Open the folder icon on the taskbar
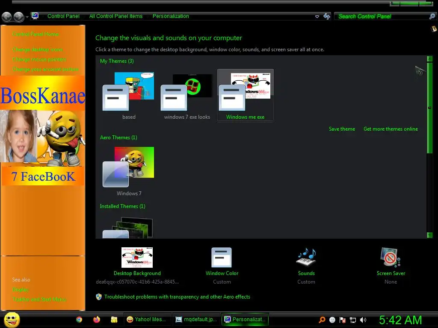The width and height of the screenshot is (438, 328). [114, 319]
